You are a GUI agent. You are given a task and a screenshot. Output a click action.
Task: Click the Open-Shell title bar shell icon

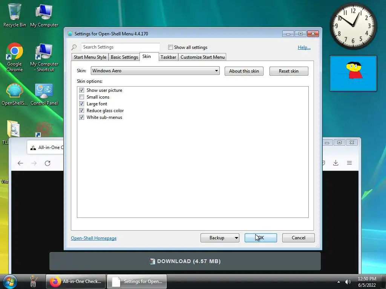point(70,33)
